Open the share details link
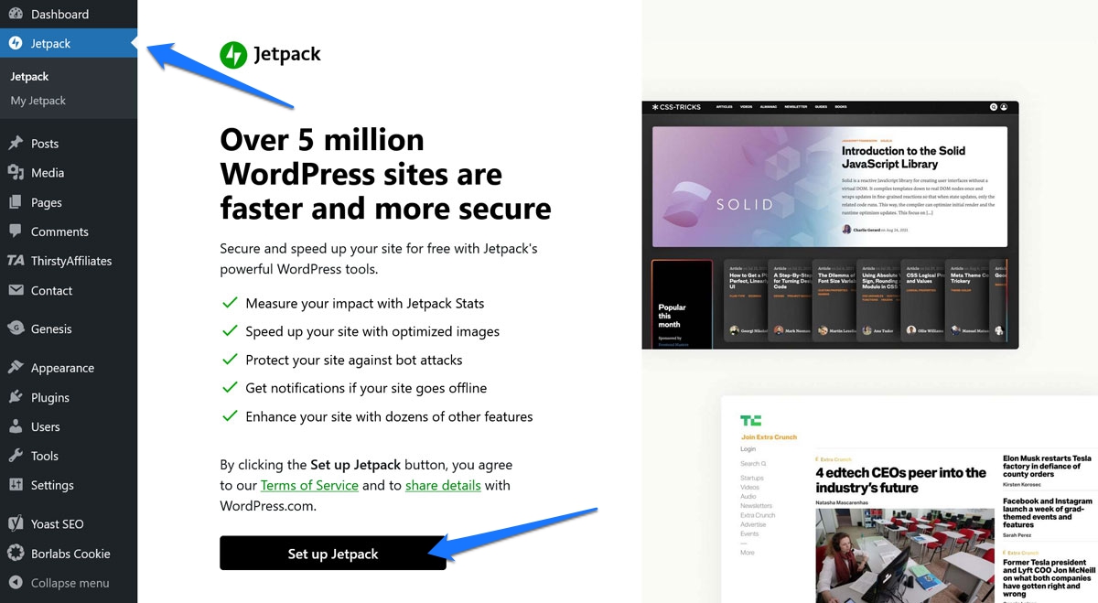The height and width of the screenshot is (603, 1098). pyautogui.click(x=443, y=485)
